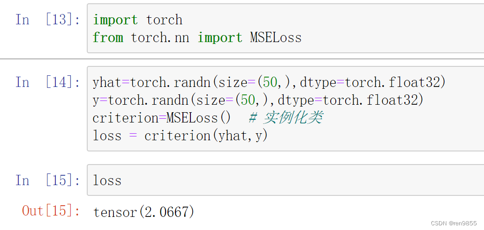
Task: Click the y=torch.randn code line
Action: 258,100
